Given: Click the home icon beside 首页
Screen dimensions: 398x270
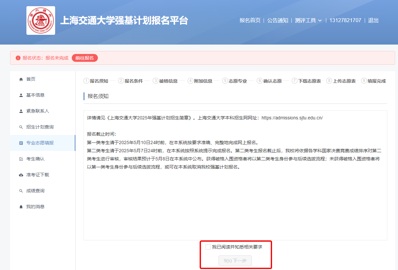Looking at the screenshot, I should (21, 79).
